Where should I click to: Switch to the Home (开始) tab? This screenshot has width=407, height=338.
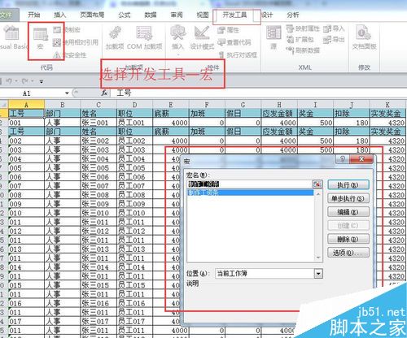click(34, 15)
